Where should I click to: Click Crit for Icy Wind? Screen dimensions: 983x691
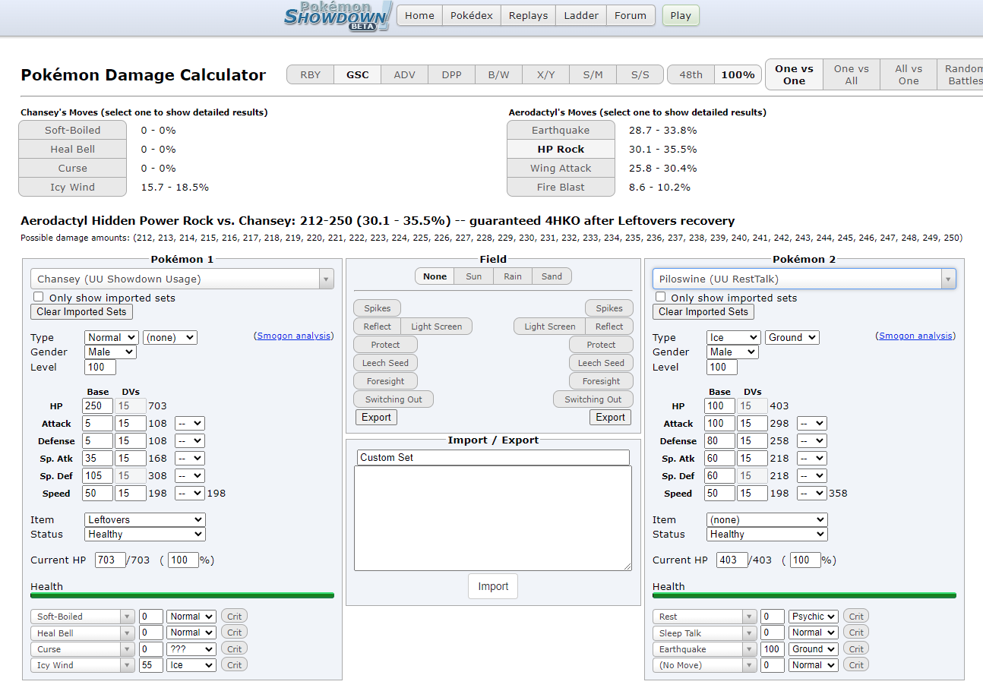point(235,665)
